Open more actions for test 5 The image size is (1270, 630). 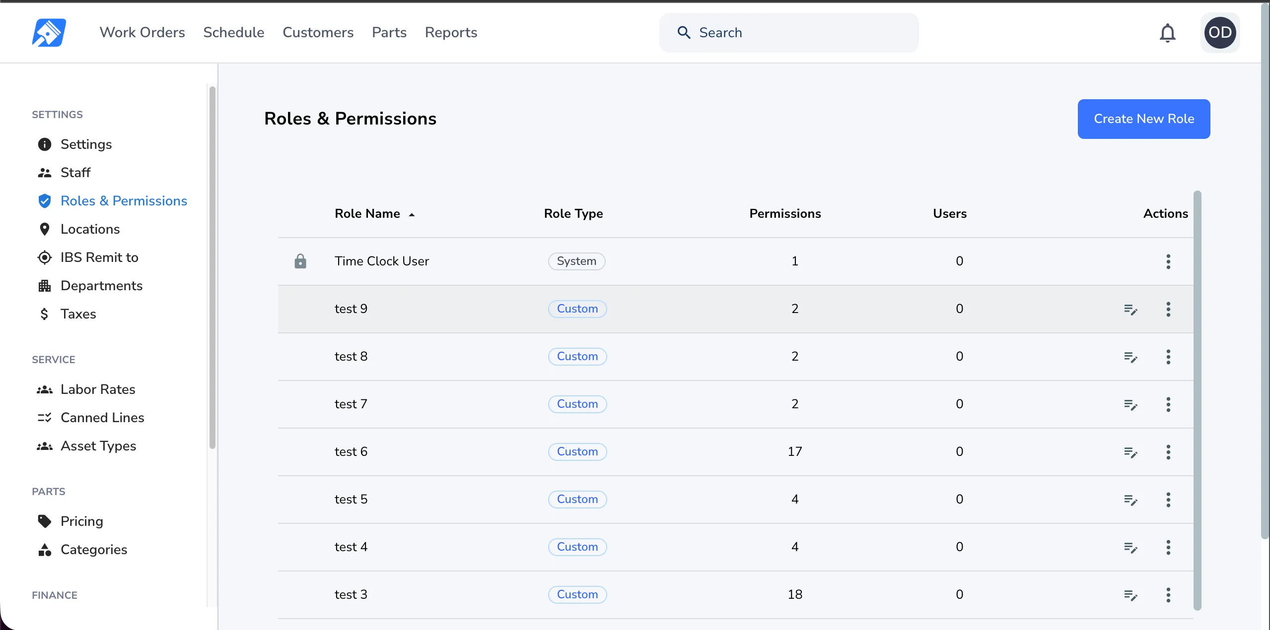[1168, 500]
